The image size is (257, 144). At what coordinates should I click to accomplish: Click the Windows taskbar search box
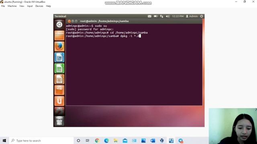[41, 140]
